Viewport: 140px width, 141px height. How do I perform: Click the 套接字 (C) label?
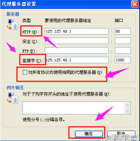click(x=32, y=61)
